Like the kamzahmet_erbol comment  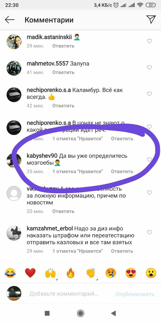pyautogui.click(x=149, y=232)
